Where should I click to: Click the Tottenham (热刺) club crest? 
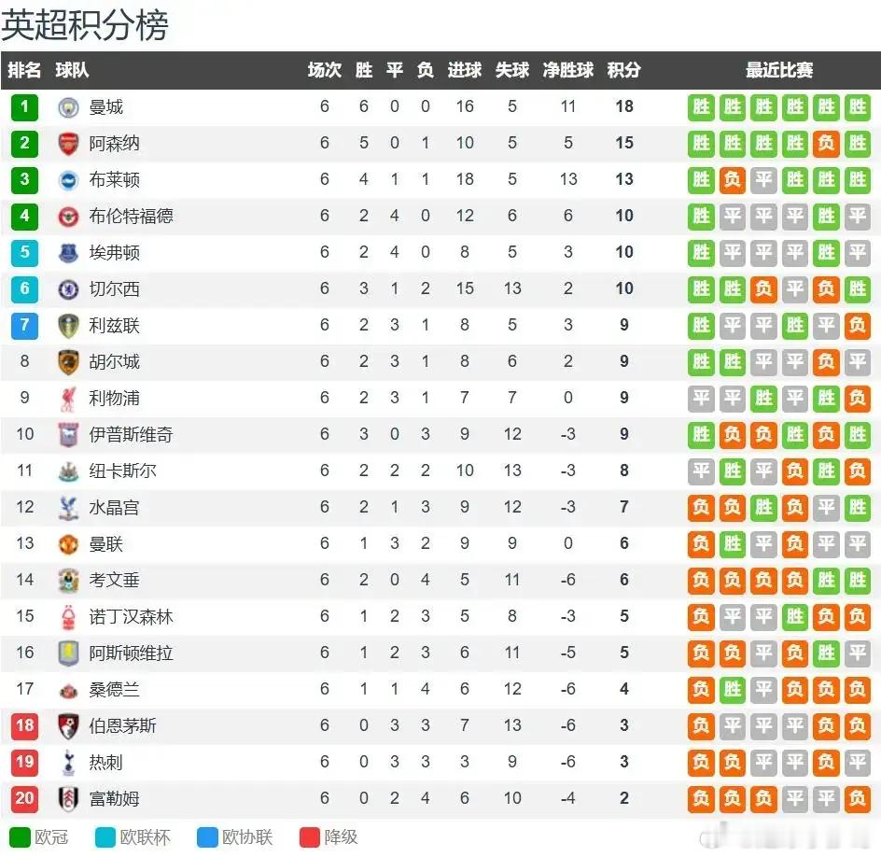68,762
